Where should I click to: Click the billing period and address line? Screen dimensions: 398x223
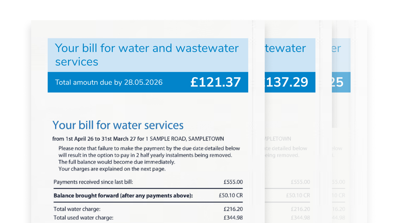138,139
